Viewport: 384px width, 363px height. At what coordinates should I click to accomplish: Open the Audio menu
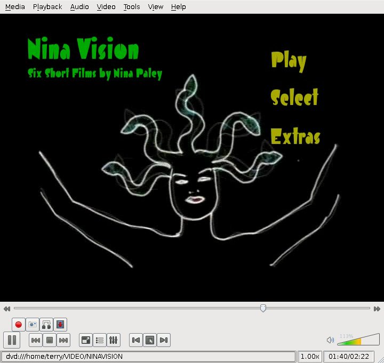[x=79, y=7]
